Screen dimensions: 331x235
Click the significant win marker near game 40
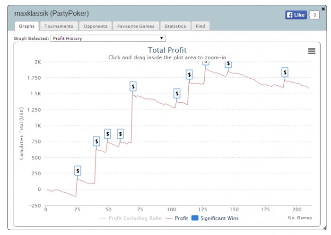(96, 141)
